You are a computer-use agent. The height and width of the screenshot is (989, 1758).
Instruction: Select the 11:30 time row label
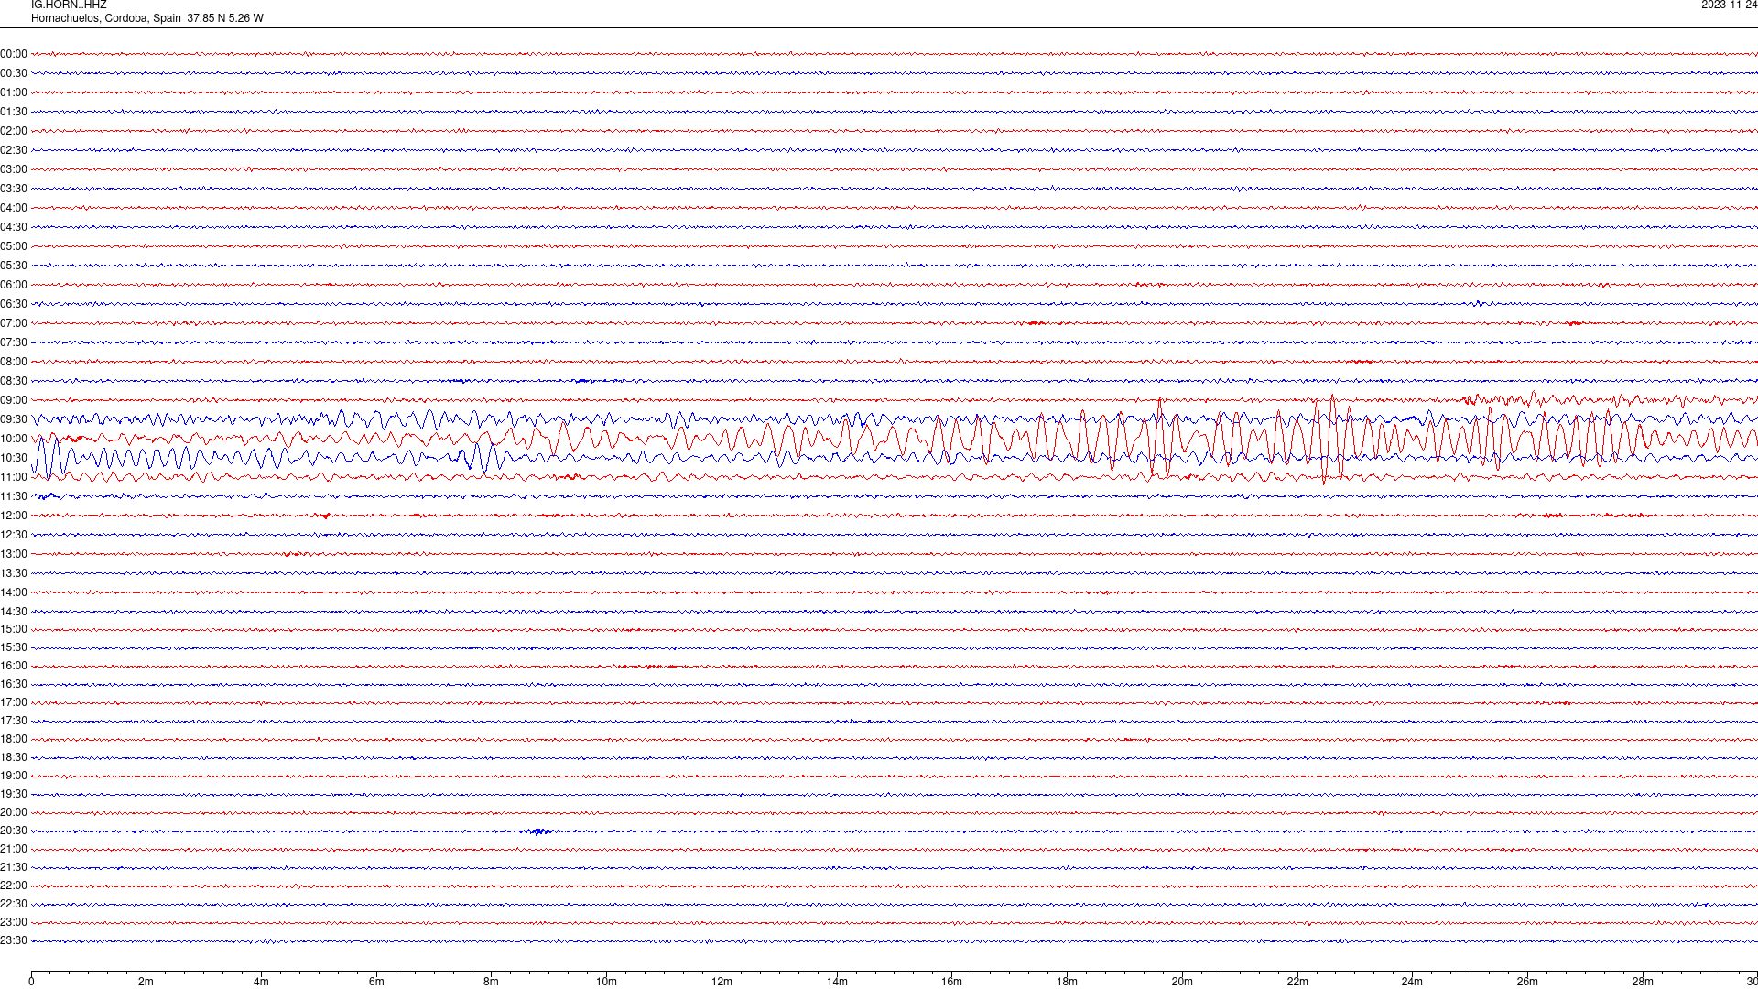point(14,496)
